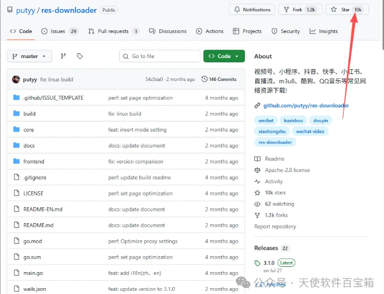Viewport: 384px width, 294px height.
Task: Open the putyy owner link in the header
Action: [x=26, y=10]
